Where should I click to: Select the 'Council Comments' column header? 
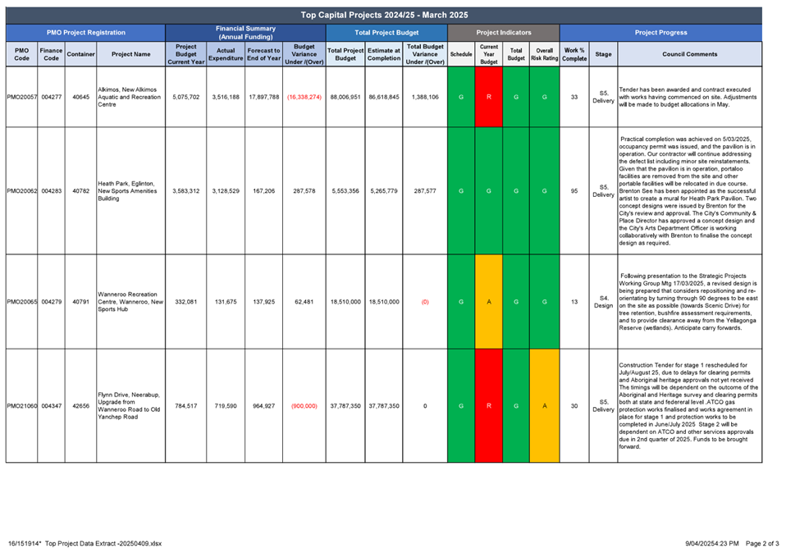click(x=690, y=54)
